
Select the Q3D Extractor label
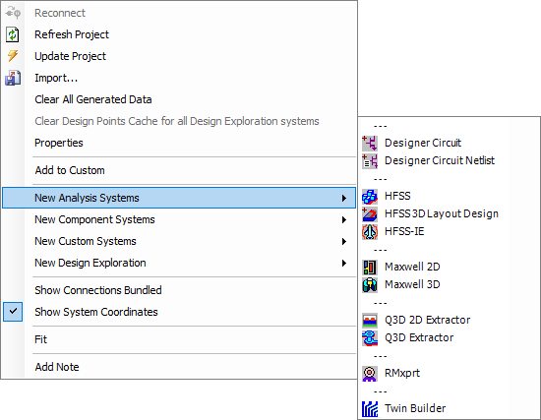[419, 337]
